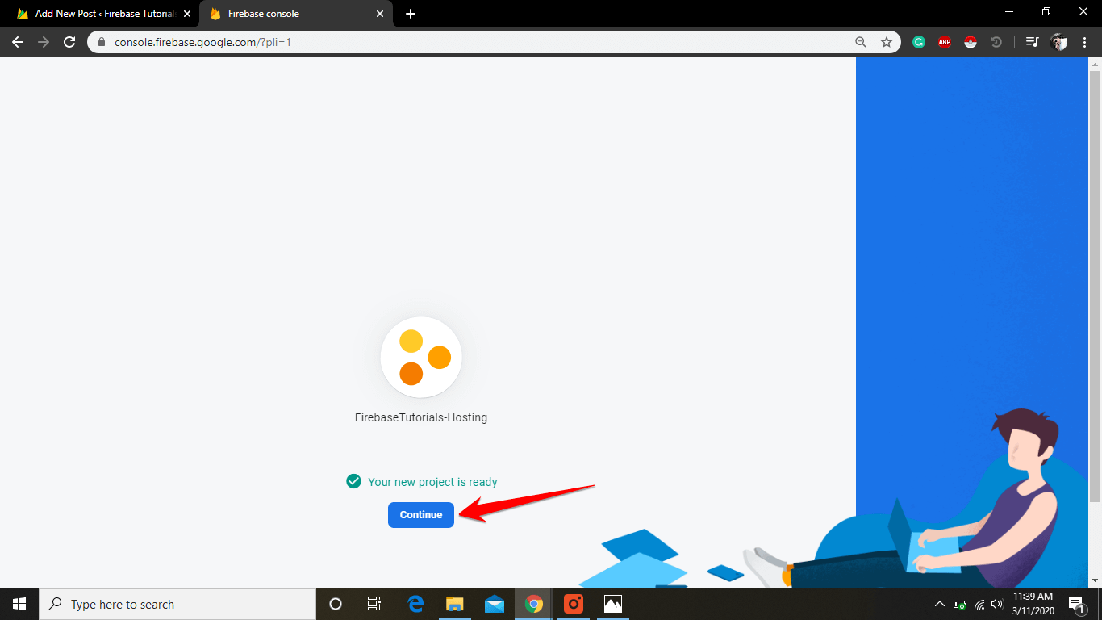Screen dimensions: 1102x620
Task: Click the 'Your new project is ready' message
Action: [x=432, y=482]
